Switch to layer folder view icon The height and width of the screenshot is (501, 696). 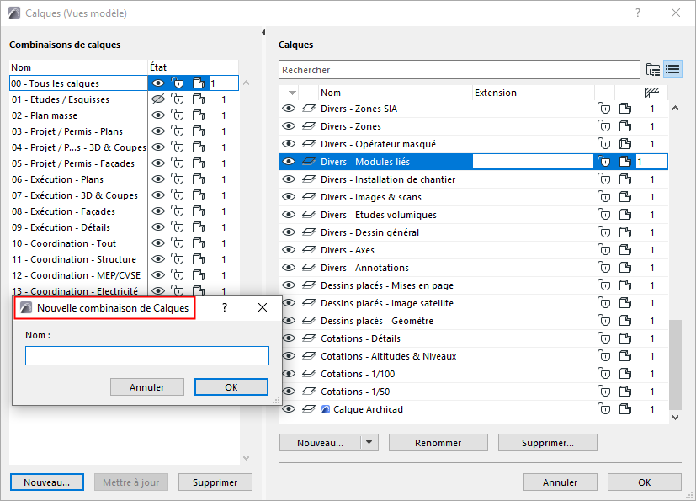(x=652, y=69)
